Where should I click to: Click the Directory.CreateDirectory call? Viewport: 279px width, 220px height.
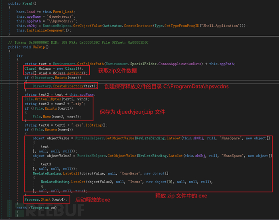[x=65, y=86]
